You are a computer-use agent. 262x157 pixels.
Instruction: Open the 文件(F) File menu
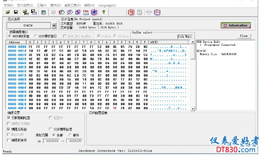pos(9,6)
